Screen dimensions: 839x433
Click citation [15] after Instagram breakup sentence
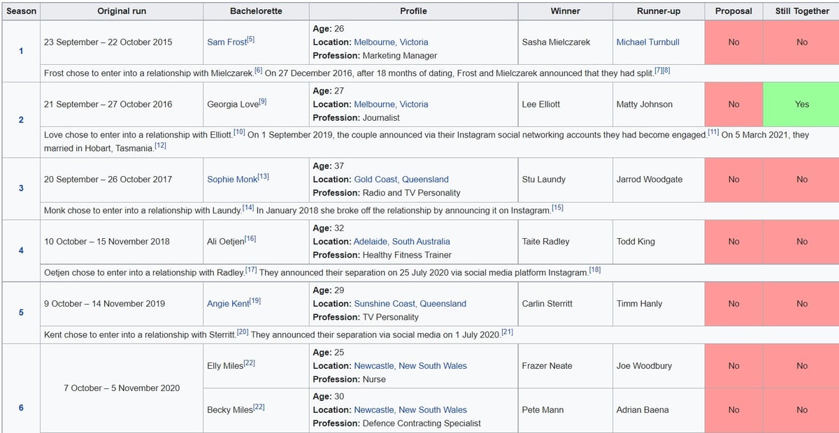click(557, 207)
